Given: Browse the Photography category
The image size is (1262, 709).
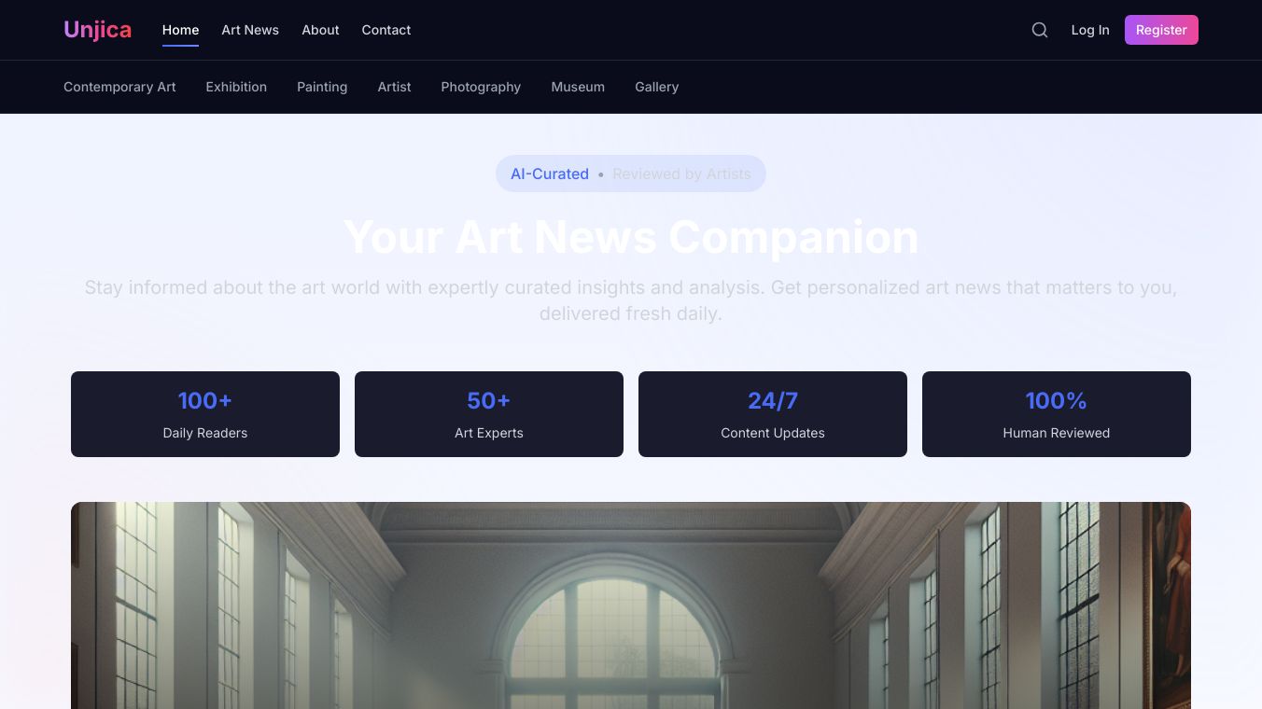Looking at the screenshot, I should [481, 87].
